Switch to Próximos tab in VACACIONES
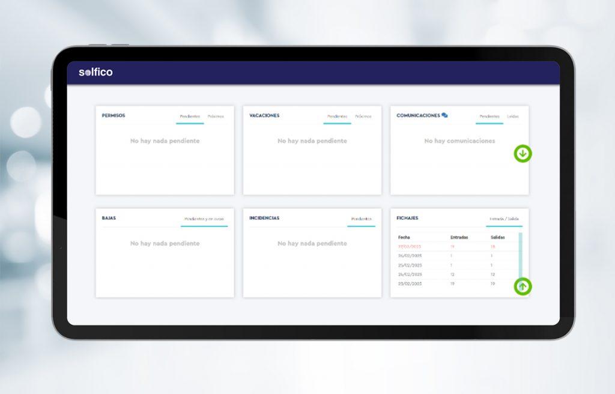 [363, 117]
